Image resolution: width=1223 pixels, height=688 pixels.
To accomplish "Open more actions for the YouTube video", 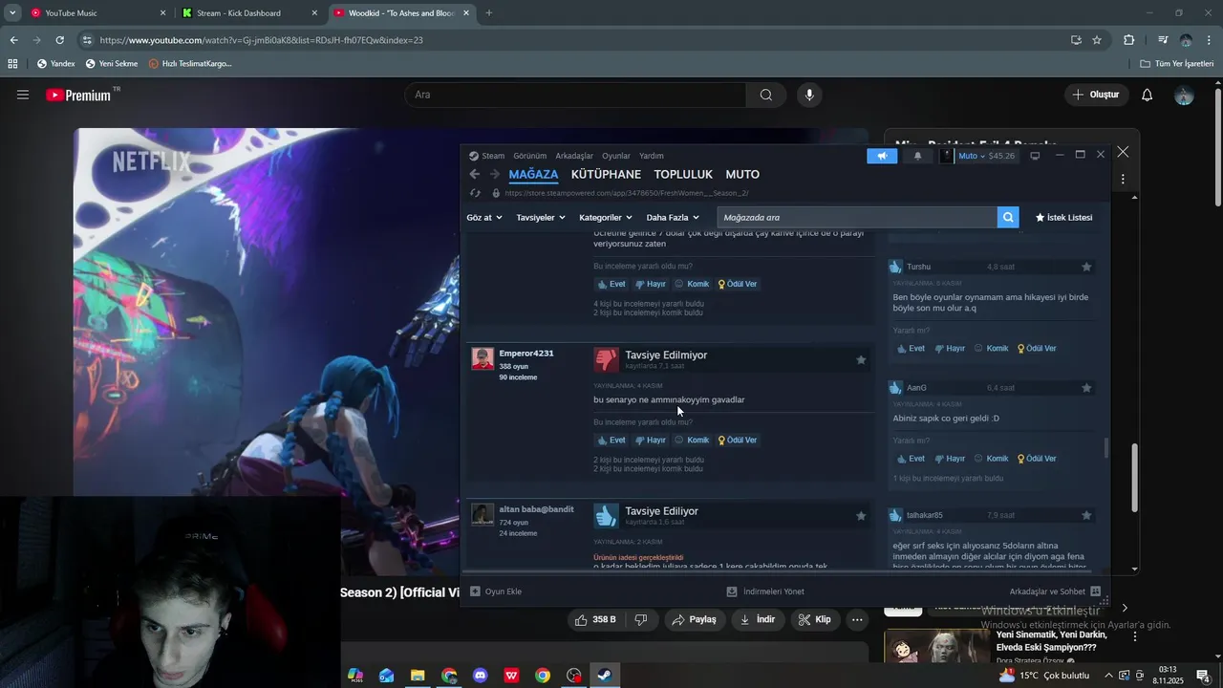I will click(x=857, y=619).
